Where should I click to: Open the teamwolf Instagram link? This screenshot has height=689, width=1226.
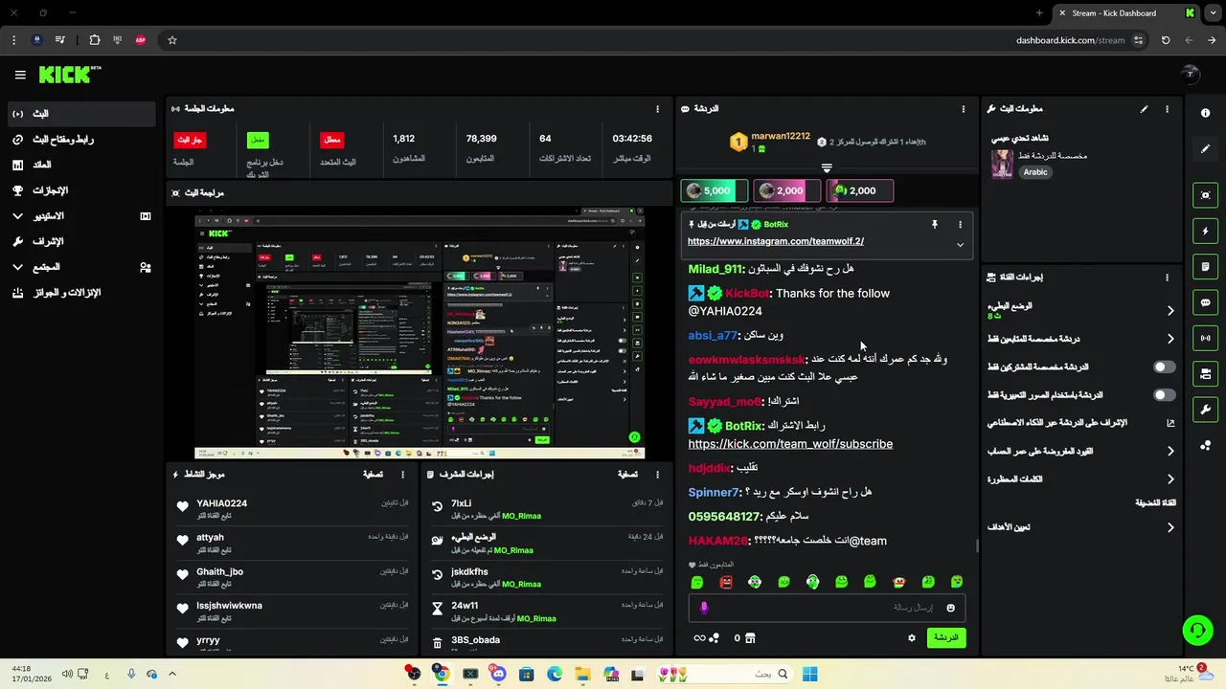(776, 241)
